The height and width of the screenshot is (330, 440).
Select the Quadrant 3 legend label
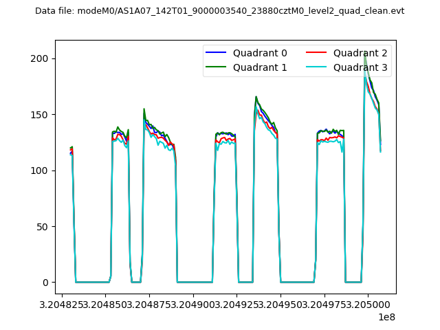(x=360, y=67)
